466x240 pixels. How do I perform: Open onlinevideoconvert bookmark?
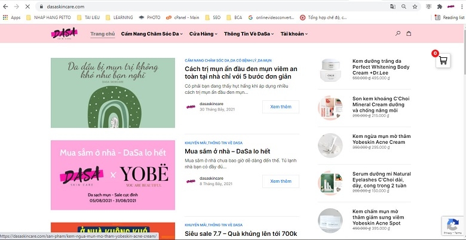click(x=271, y=17)
